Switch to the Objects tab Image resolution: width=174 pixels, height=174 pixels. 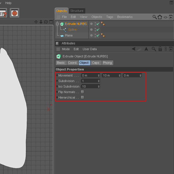tap(61, 11)
